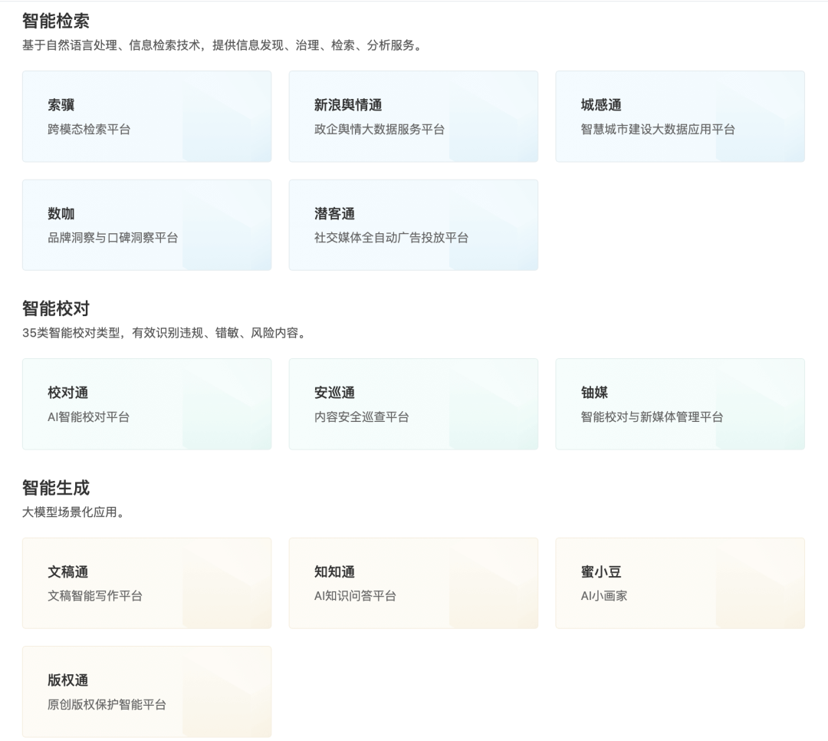Image resolution: width=828 pixels, height=741 pixels.
Task: Open the 知知通 AI知识问答平台 card
Action: pyautogui.click(x=413, y=584)
